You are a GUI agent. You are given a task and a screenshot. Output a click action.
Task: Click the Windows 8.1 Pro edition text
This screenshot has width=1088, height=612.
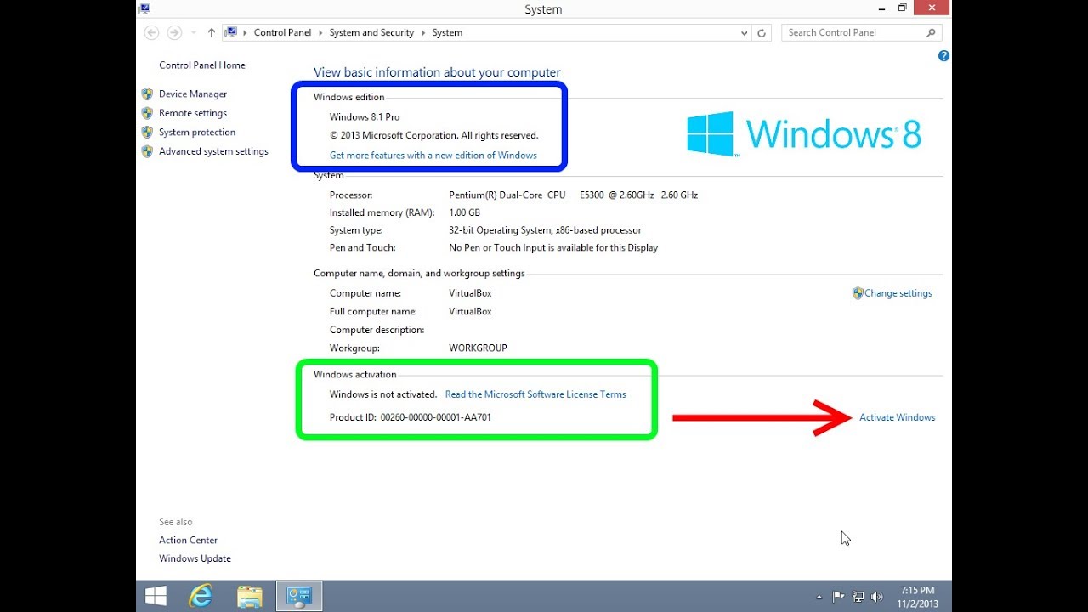365,117
